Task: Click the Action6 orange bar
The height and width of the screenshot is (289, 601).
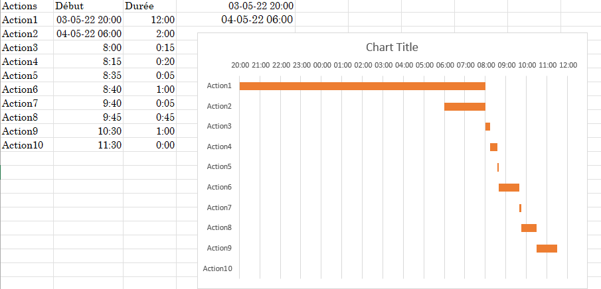Action: [509, 188]
